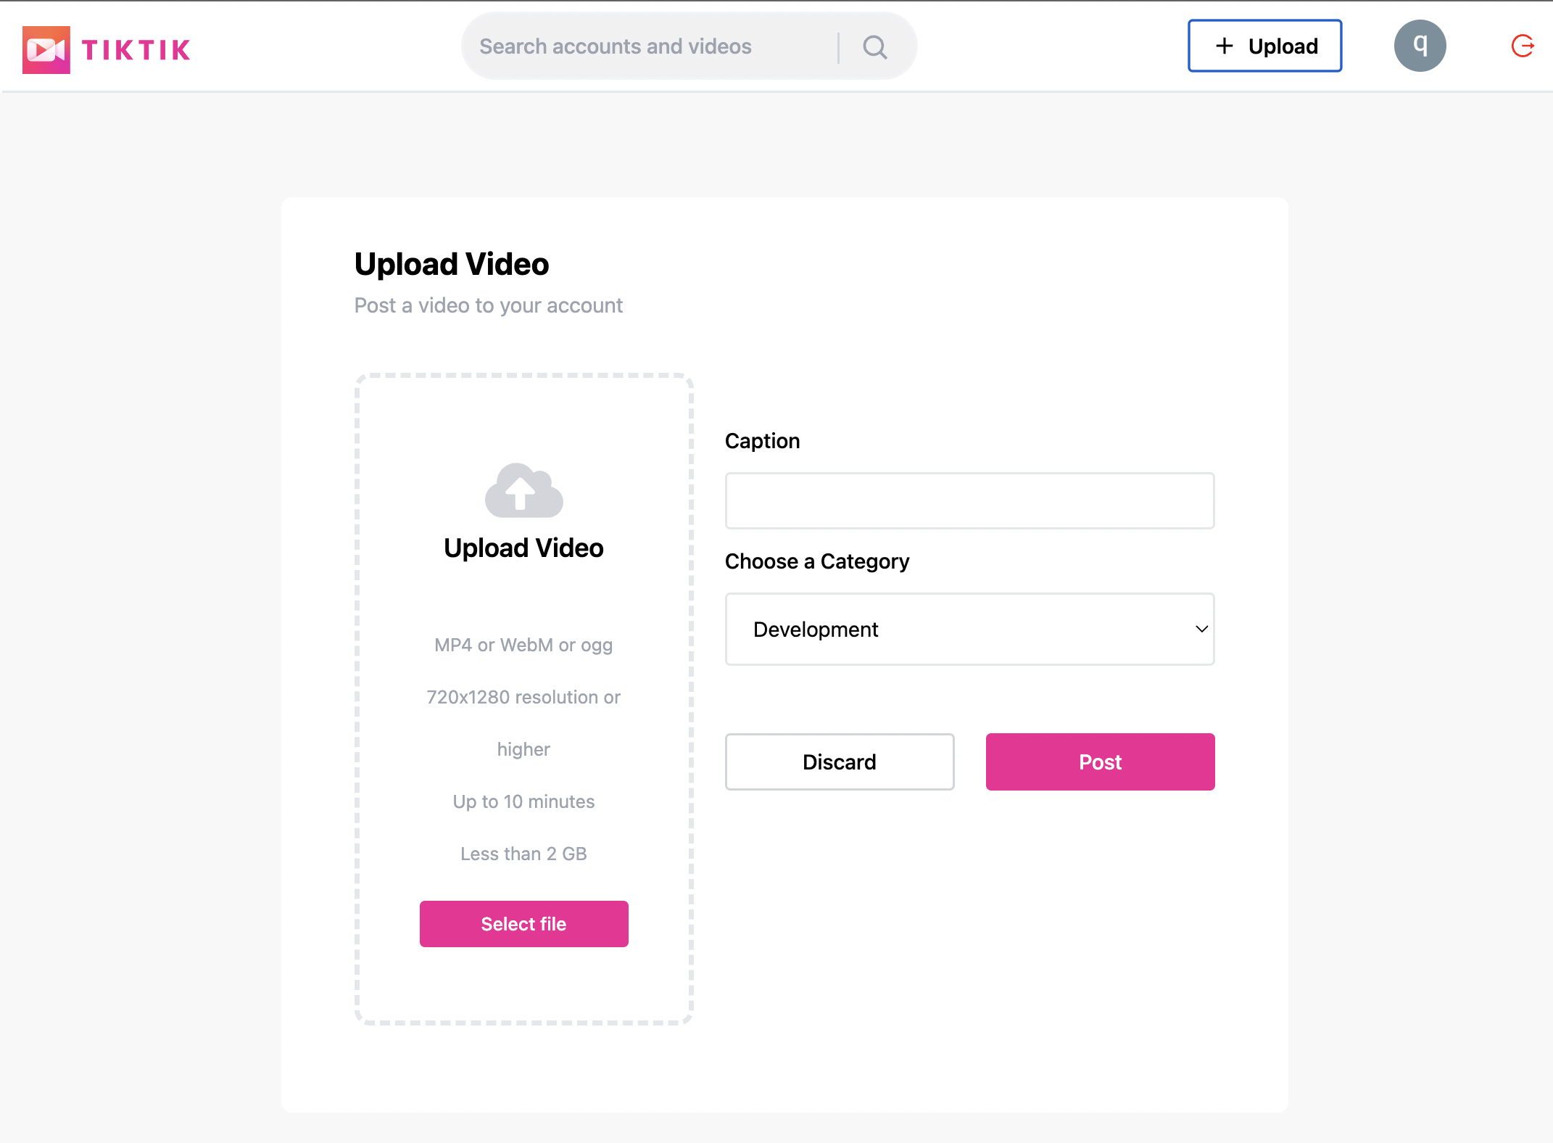Click inside the Caption text box
Viewport: 1553px width, 1143px height.
(969, 500)
